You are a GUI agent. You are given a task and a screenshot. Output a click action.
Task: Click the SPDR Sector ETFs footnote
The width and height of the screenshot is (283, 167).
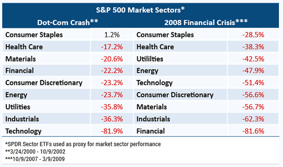83,144
